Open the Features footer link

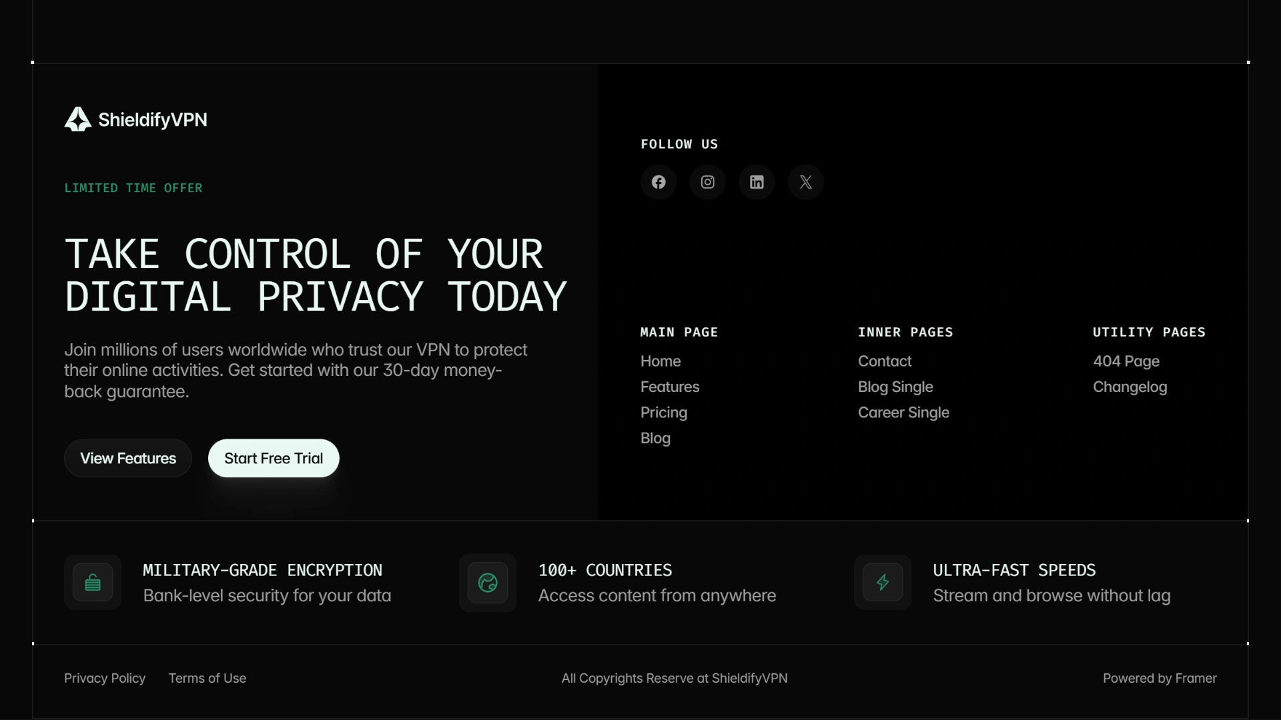tap(670, 387)
